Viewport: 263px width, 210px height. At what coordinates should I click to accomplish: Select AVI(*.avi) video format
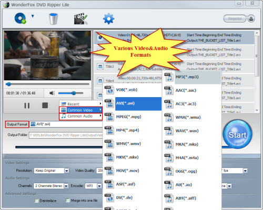[132, 103]
